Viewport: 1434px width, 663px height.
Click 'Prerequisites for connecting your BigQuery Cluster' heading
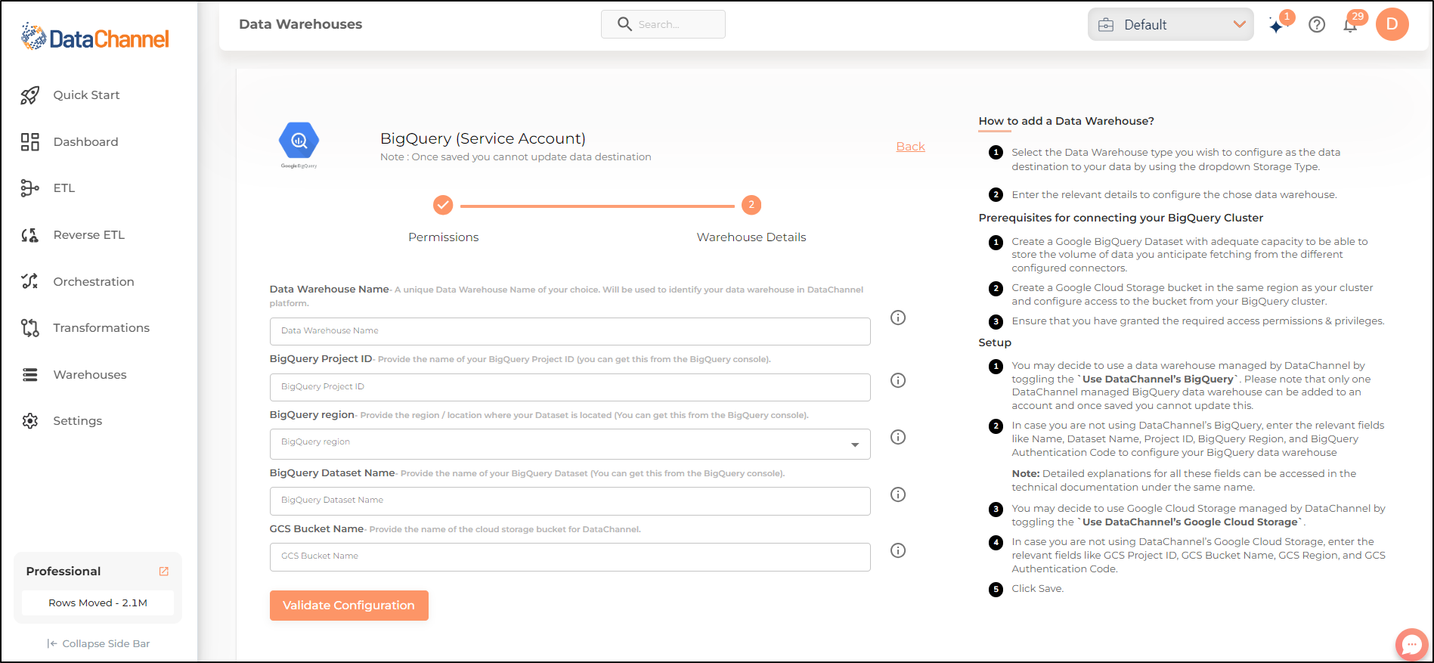(1120, 218)
